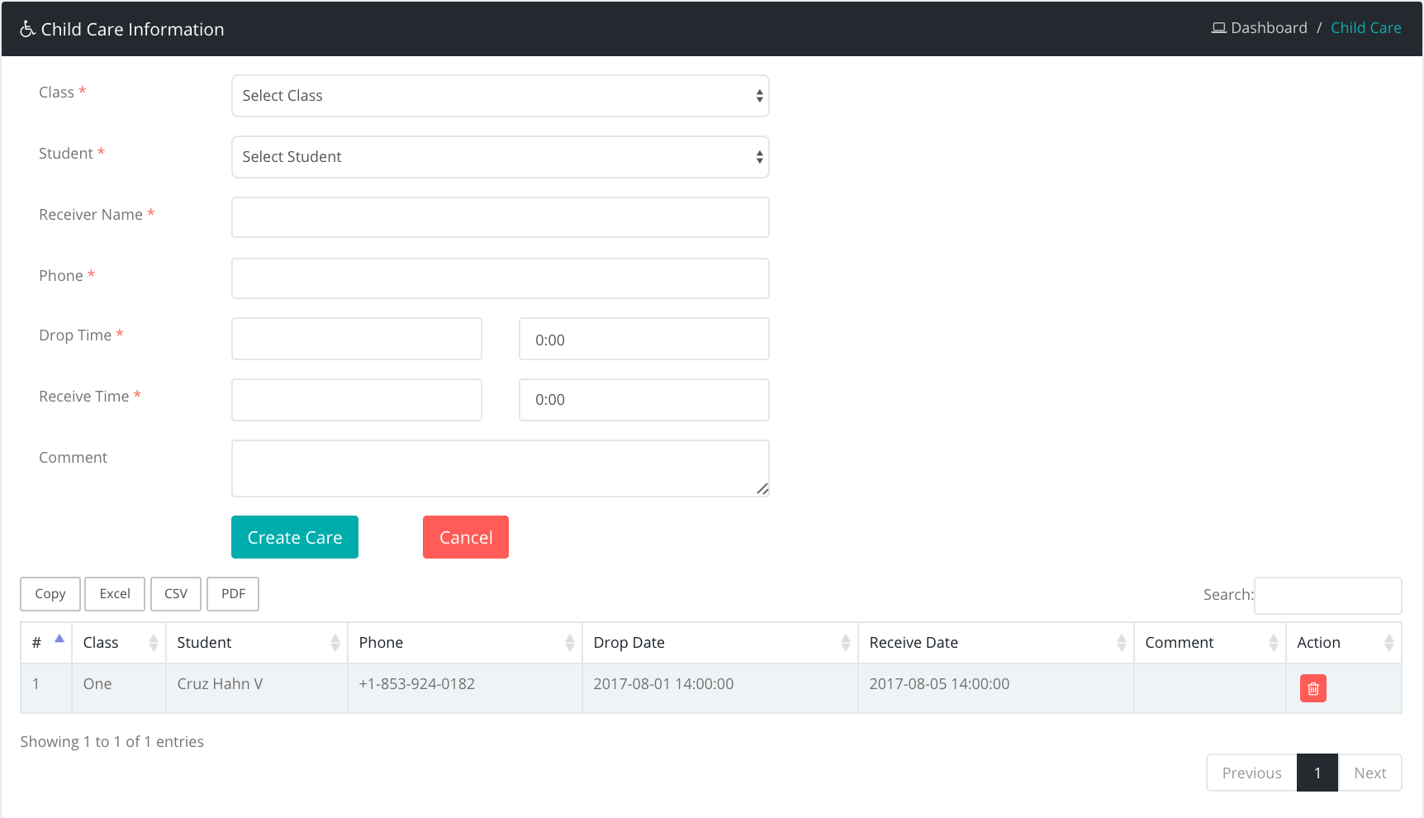1424x818 pixels.
Task: Click the Receiver Name input field
Action: [x=501, y=217]
